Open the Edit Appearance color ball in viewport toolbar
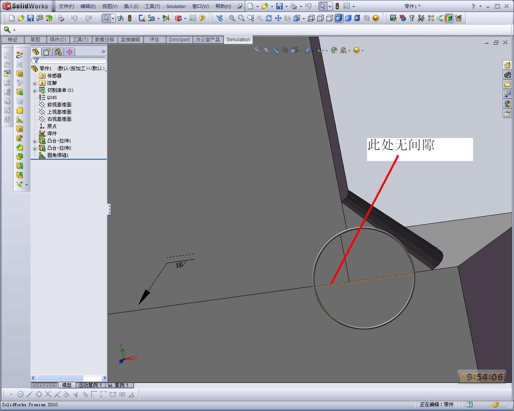This screenshot has width=514, height=411. click(334, 50)
